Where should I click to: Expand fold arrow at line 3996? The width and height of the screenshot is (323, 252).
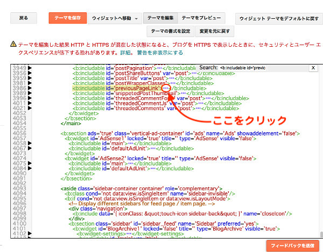tap(30, 98)
